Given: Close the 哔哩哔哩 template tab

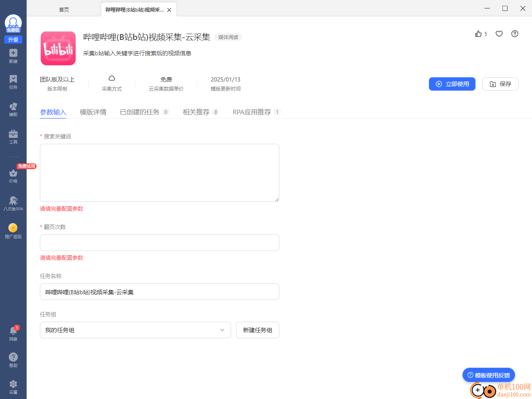Looking at the screenshot, I should 169,10.
